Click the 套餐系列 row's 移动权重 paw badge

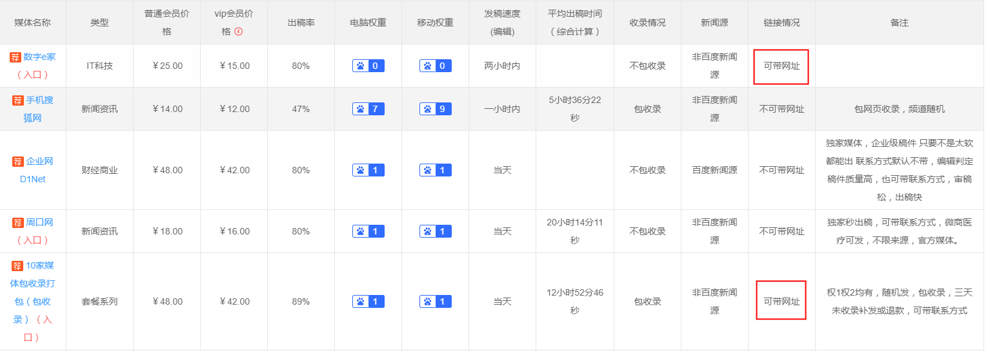[x=436, y=301]
